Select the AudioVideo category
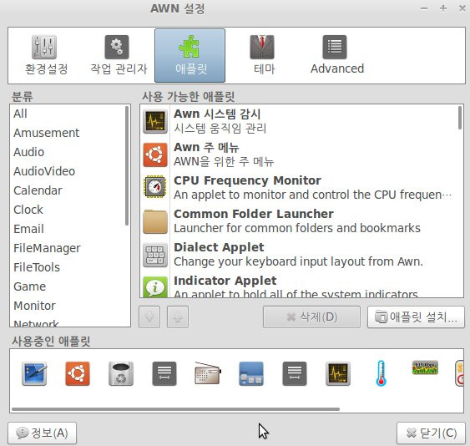470x446 pixels. pyautogui.click(x=44, y=171)
